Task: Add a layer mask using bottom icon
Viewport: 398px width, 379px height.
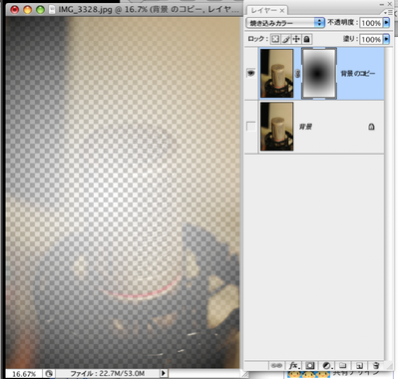Action: 310,365
